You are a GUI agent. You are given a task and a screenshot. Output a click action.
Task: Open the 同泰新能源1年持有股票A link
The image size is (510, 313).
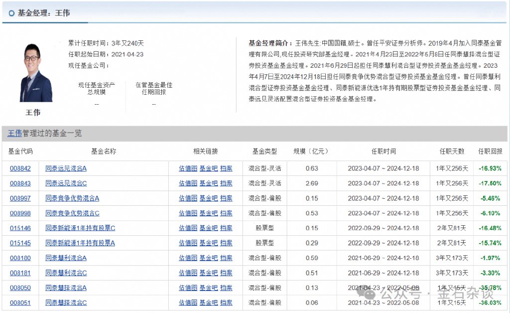coord(80,243)
